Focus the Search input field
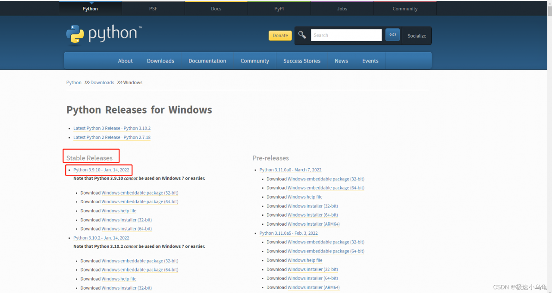Viewport: 552px width, 293px height. pyautogui.click(x=346, y=35)
